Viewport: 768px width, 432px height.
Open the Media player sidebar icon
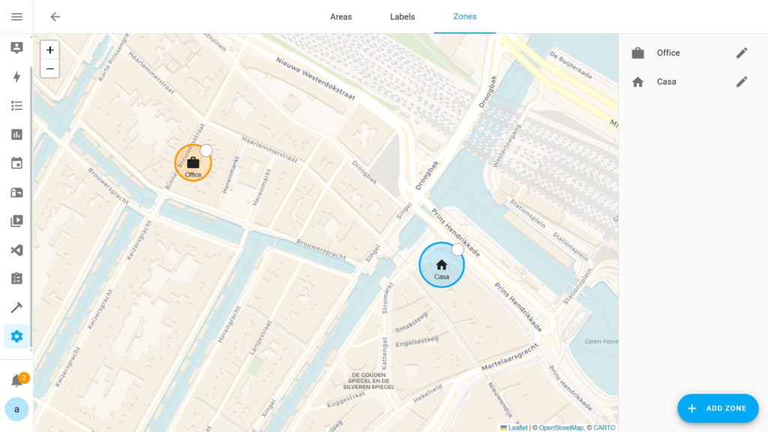[16, 221]
